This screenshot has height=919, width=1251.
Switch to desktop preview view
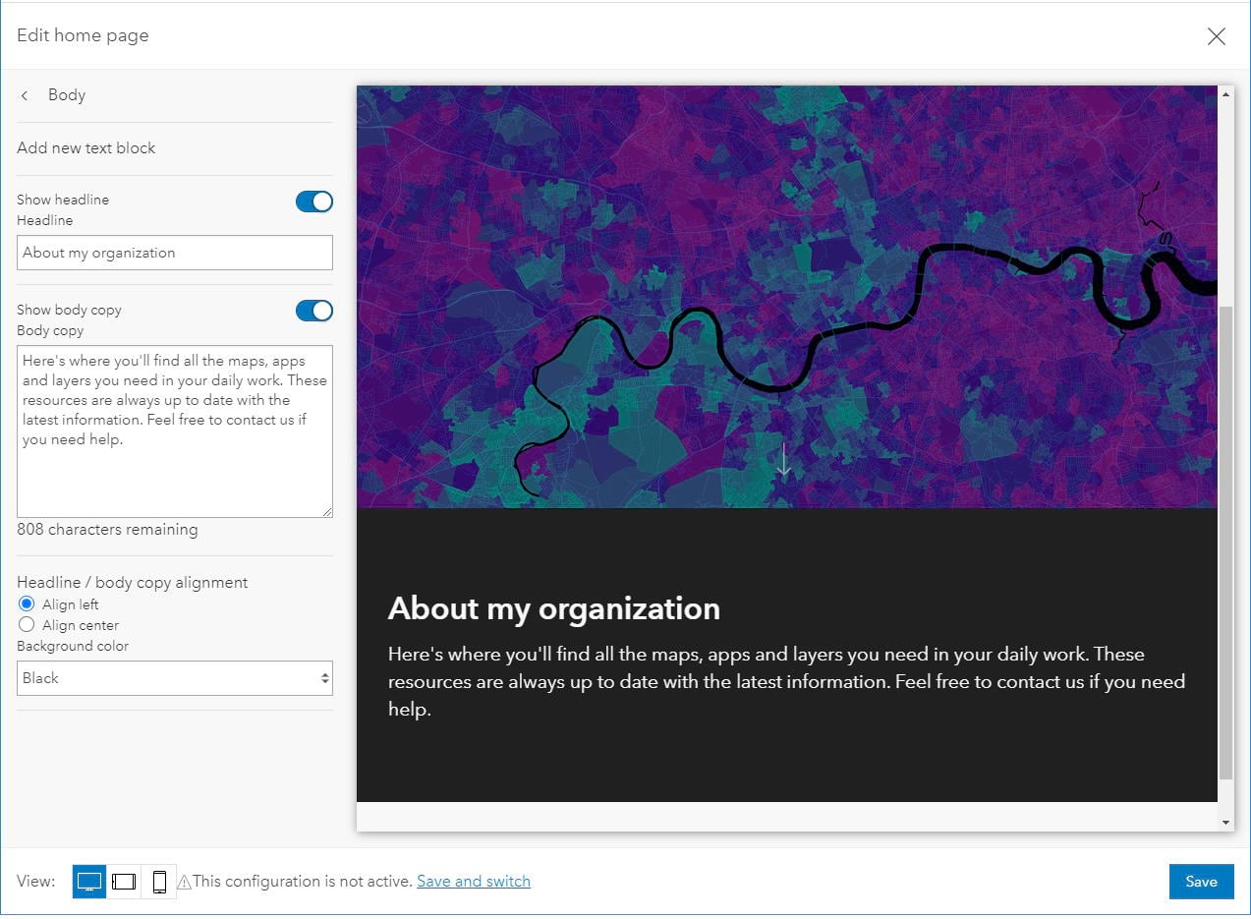89,882
